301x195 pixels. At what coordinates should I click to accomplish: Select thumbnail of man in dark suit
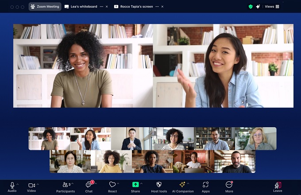coord(131,139)
